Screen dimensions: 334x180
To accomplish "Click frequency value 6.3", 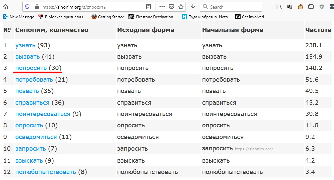I will (x=310, y=149).
